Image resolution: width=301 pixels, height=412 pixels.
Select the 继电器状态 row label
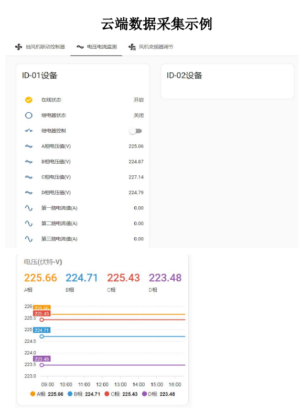click(53, 115)
